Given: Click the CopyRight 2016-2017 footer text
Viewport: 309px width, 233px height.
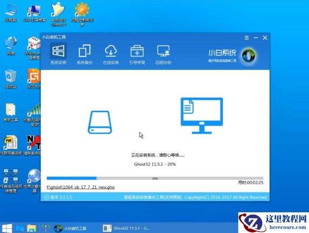Looking at the screenshot, I should pos(225,197).
